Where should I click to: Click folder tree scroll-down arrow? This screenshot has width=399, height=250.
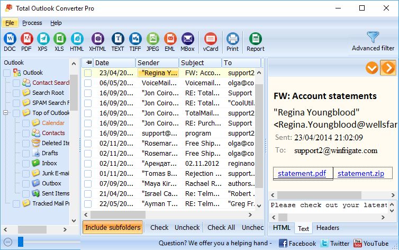(x=74, y=221)
